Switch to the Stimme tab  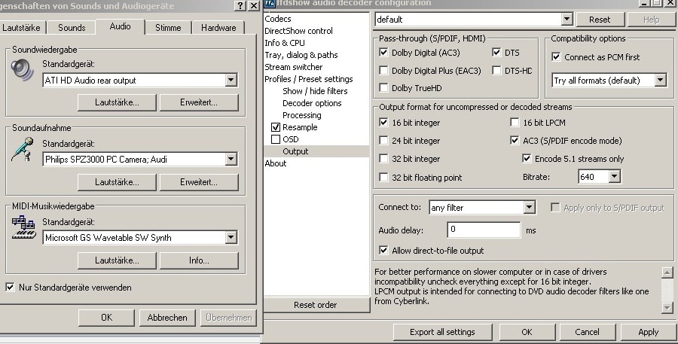[167, 28]
